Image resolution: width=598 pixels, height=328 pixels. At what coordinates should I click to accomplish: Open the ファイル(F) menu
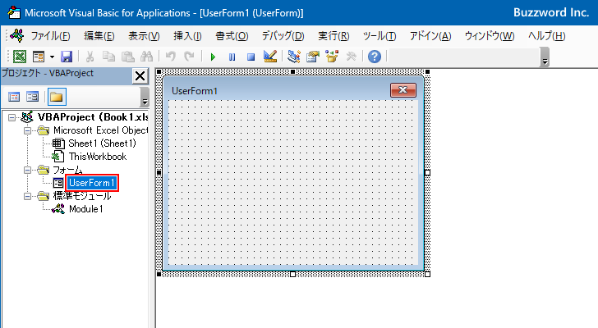click(x=50, y=36)
